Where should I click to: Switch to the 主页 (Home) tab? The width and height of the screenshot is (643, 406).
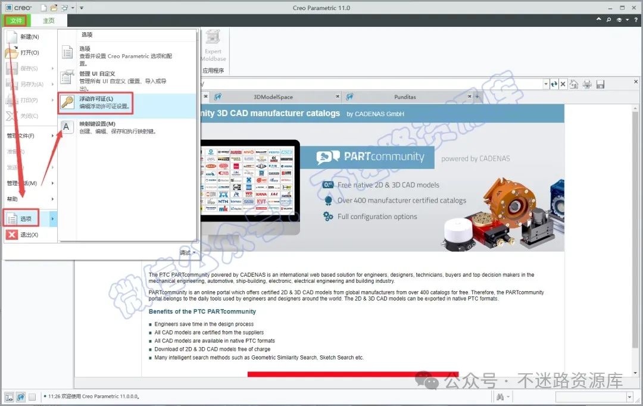click(x=48, y=20)
